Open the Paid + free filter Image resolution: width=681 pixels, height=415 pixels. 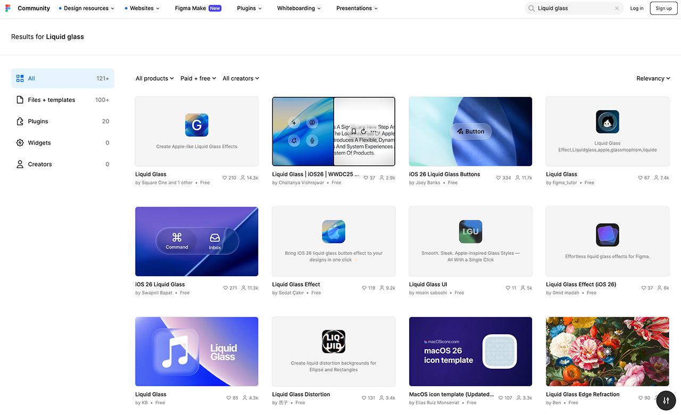(x=198, y=78)
